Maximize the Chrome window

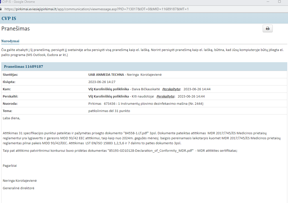[x=279, y=1]
